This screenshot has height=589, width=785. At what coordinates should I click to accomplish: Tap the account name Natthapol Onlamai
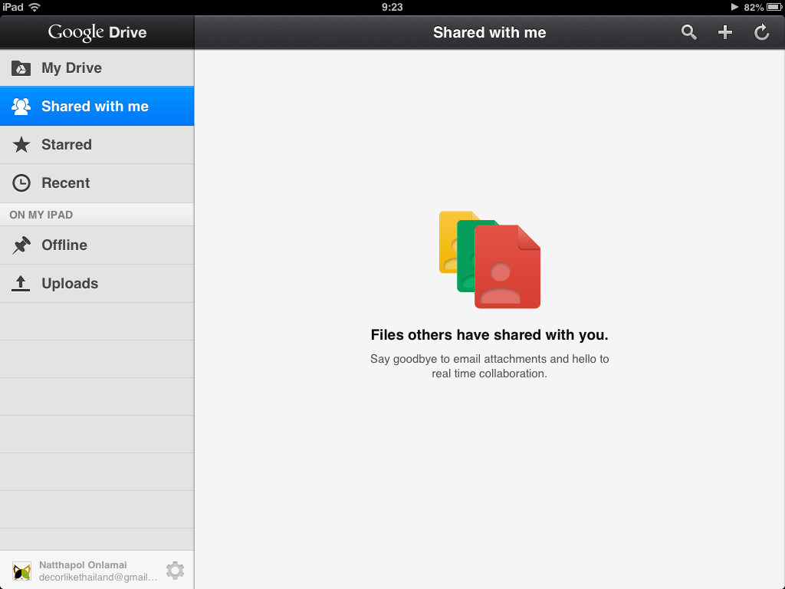click(x=83, y=565)
